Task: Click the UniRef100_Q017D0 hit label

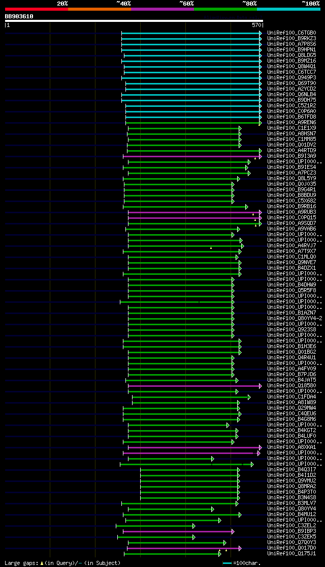Action: [x=292, y=549]
